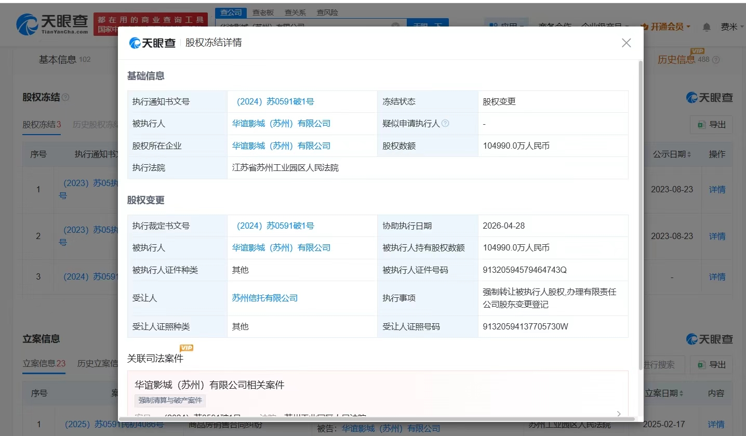Open the 应用 dropdown in the header
The width and height of the screenshot is (746, 436).
[x=505, y=27]
